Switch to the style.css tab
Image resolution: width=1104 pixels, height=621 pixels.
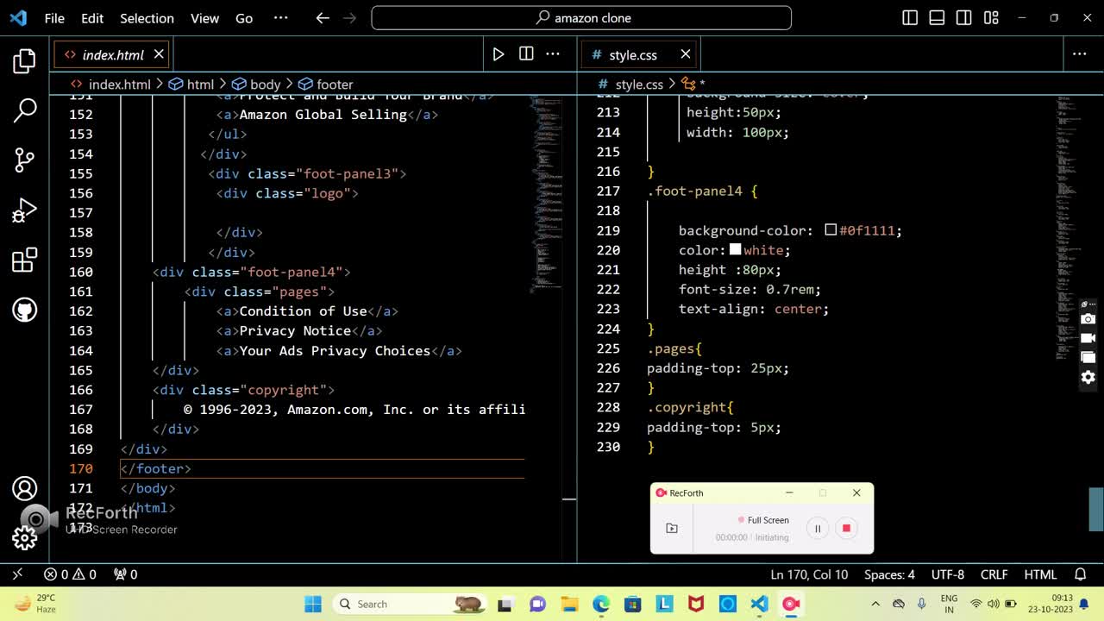[x=632, y=55]
